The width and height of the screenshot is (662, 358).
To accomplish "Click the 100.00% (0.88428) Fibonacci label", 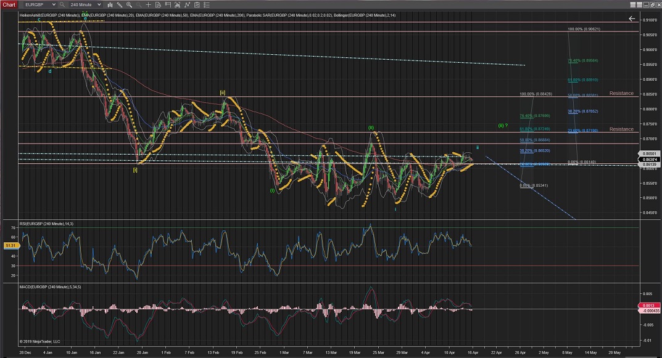I will click(536, 94).
